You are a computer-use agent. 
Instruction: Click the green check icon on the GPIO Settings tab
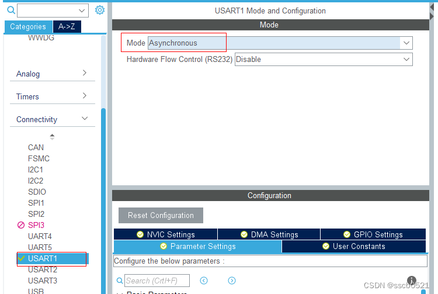(x=347, y=234)
